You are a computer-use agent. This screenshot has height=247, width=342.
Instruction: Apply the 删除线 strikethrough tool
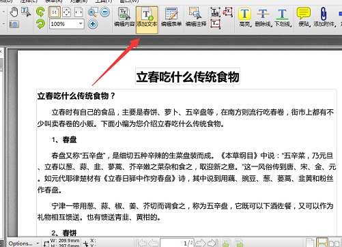(263, 17)
